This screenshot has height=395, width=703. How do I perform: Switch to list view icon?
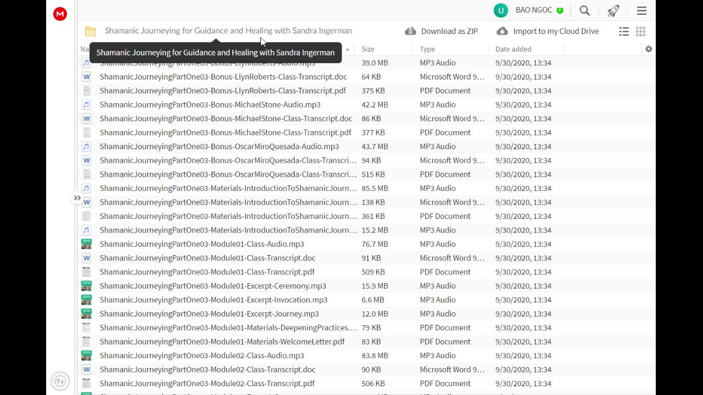[624, 31]
